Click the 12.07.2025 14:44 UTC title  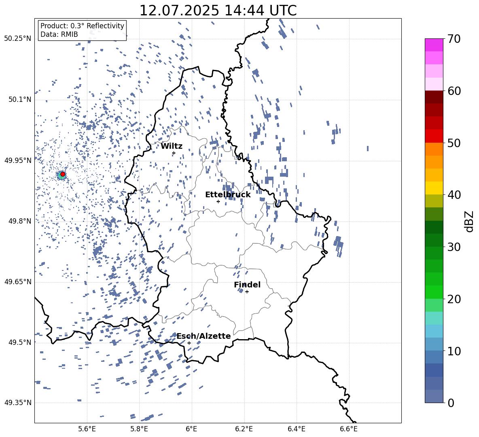coord(218,11)
